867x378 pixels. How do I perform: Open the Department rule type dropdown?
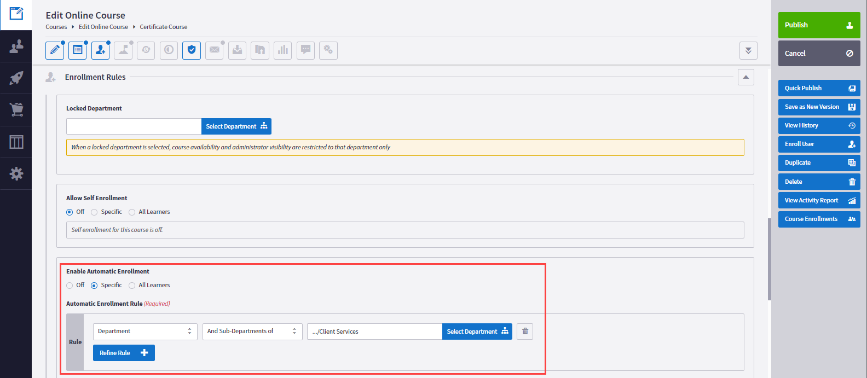tap(145, 332)
